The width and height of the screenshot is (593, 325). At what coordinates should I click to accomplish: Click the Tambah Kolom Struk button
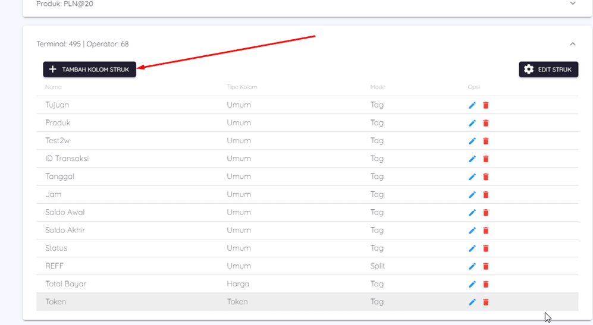[x=90, y=70]
